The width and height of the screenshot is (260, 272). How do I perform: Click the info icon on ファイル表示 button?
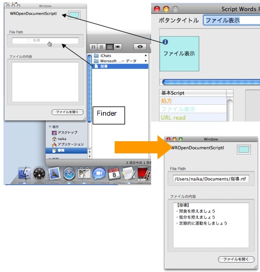pyautogui.click(x=165, y=42)
